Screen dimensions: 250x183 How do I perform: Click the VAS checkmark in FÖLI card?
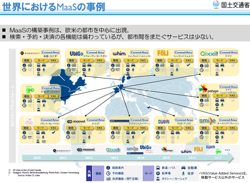(x=188, y=65)
